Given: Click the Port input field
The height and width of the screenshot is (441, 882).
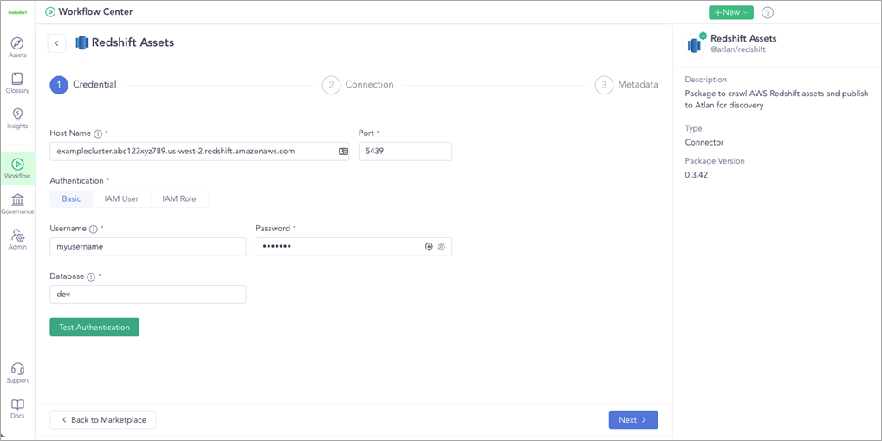Looking at the screenshot, I should click(x=405, y=152).
